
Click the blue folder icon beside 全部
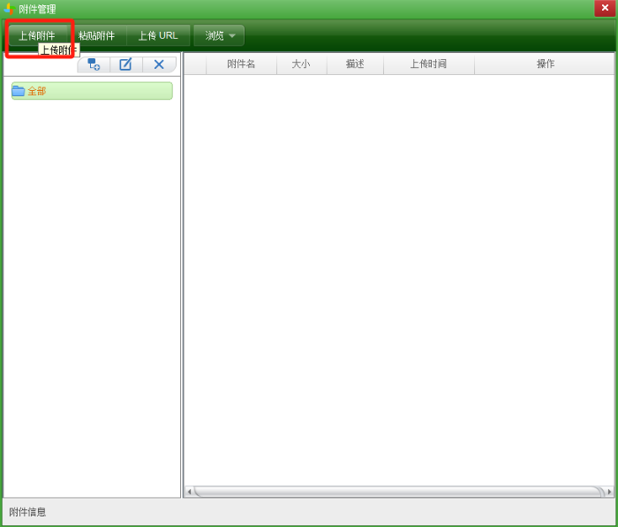19,91
